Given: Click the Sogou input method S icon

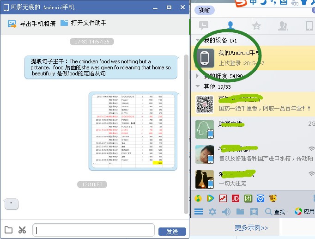Looking at the screenshot, I should pyautogui.click(x=241, y=3).
